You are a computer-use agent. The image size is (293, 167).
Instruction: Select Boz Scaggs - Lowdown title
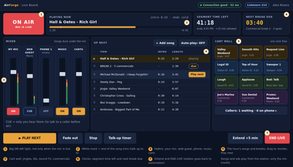(x=115, y=103)
